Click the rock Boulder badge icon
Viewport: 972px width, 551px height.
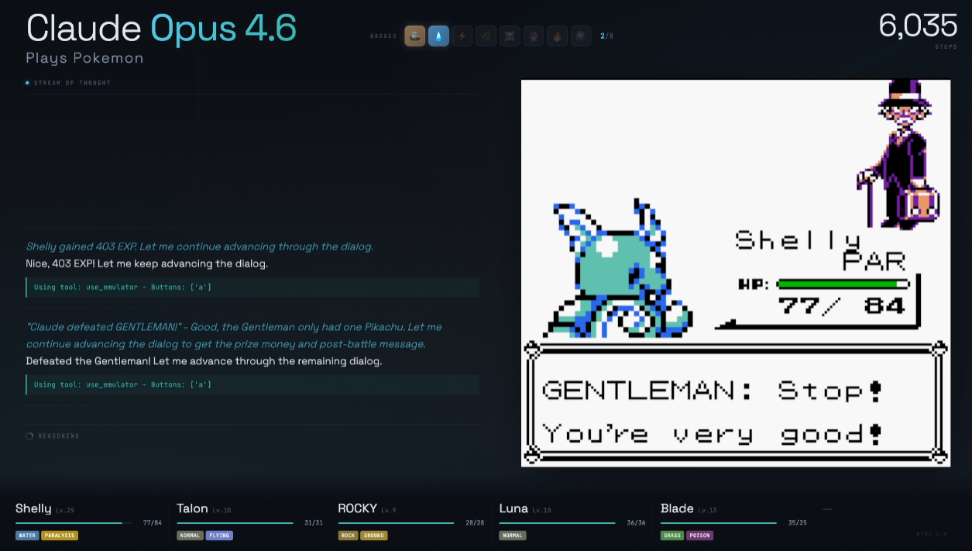[x=415, y=36]
